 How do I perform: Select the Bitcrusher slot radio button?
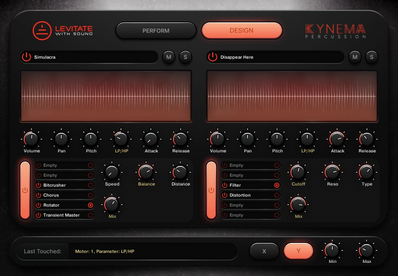click(x=90, y=185)
